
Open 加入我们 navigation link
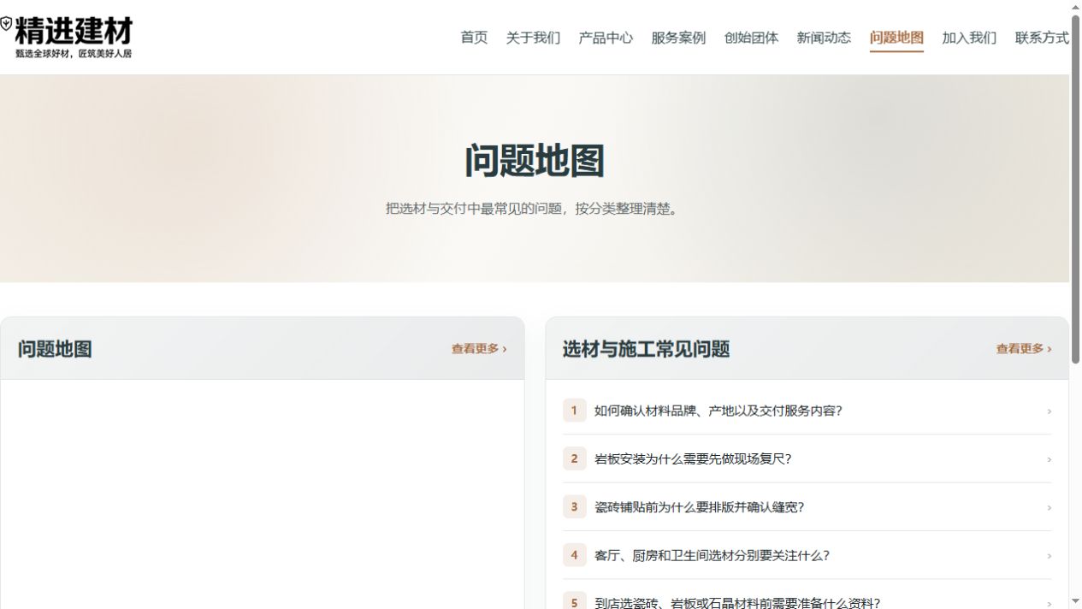tap(969, 38)
